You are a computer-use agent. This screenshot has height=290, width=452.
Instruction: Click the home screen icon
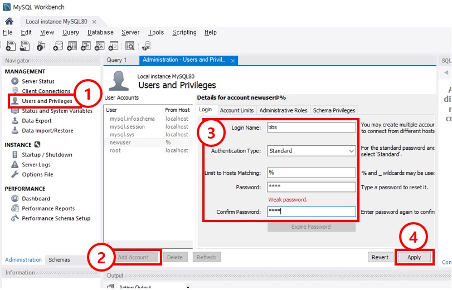pos(9,21)
